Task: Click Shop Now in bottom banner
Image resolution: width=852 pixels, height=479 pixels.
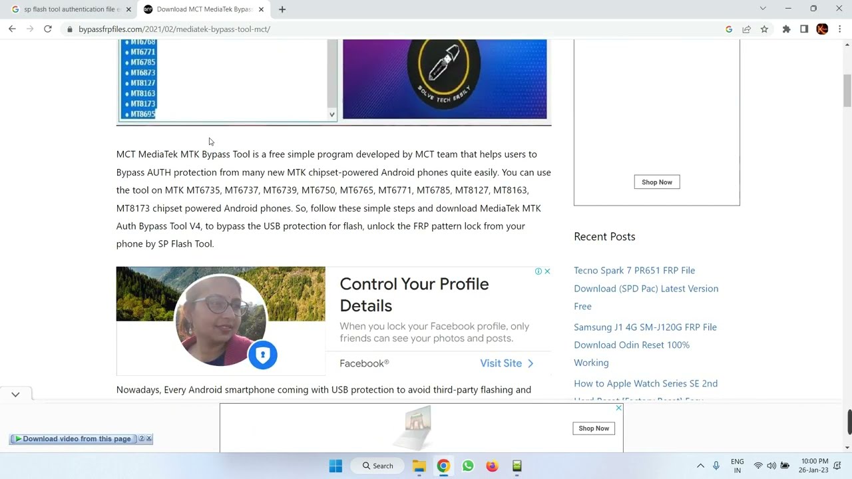Action: click(x=594, y=428)
